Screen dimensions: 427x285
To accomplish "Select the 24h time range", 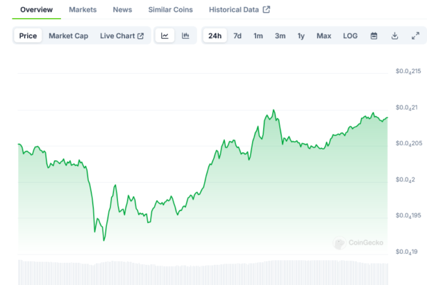I will tap(215, 36).
